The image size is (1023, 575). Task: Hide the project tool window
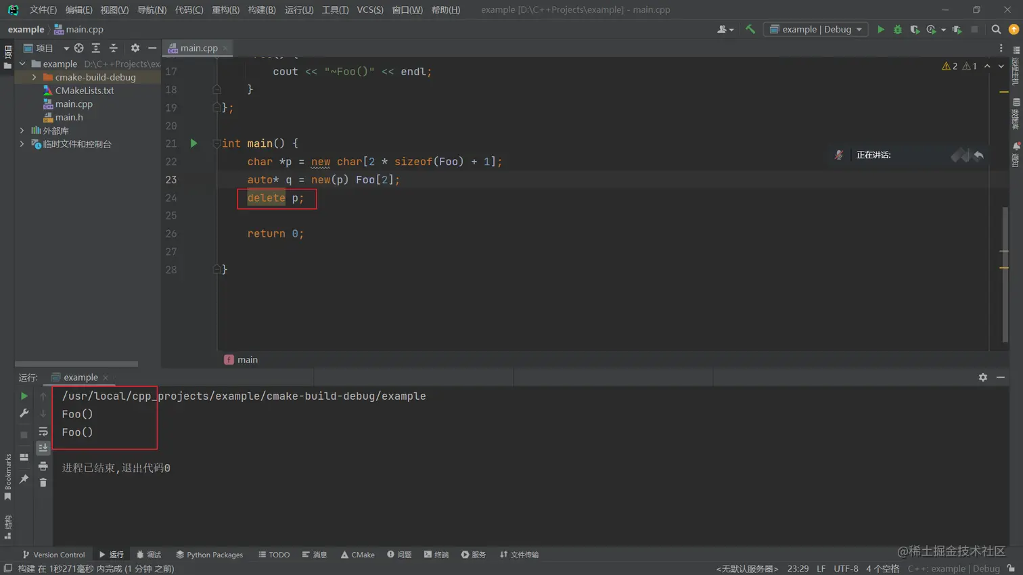(x=152, y=48)
